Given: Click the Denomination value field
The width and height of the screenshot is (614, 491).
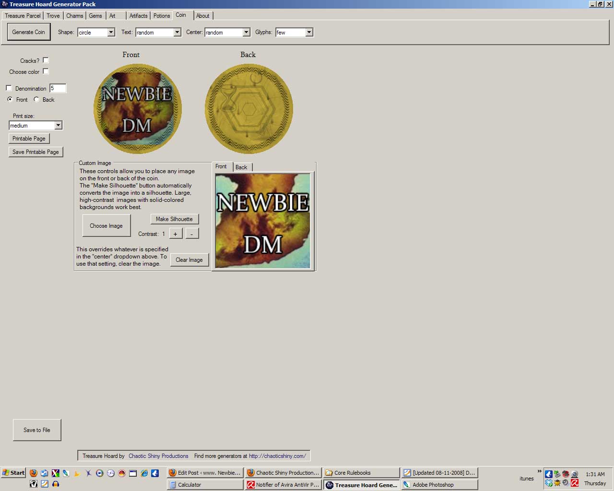Looking at the screenshot, I should click(58, 88).
